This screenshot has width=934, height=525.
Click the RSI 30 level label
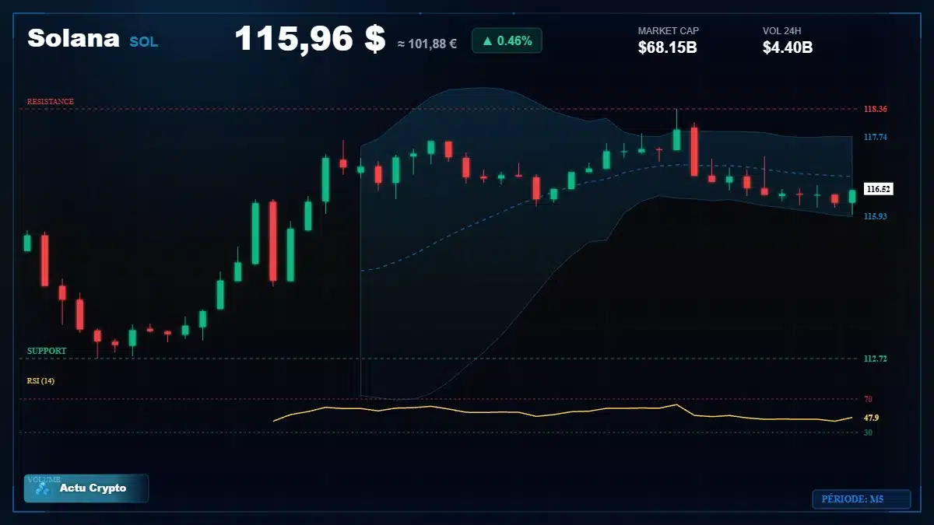pyautogui.click(x=868, y=432)
